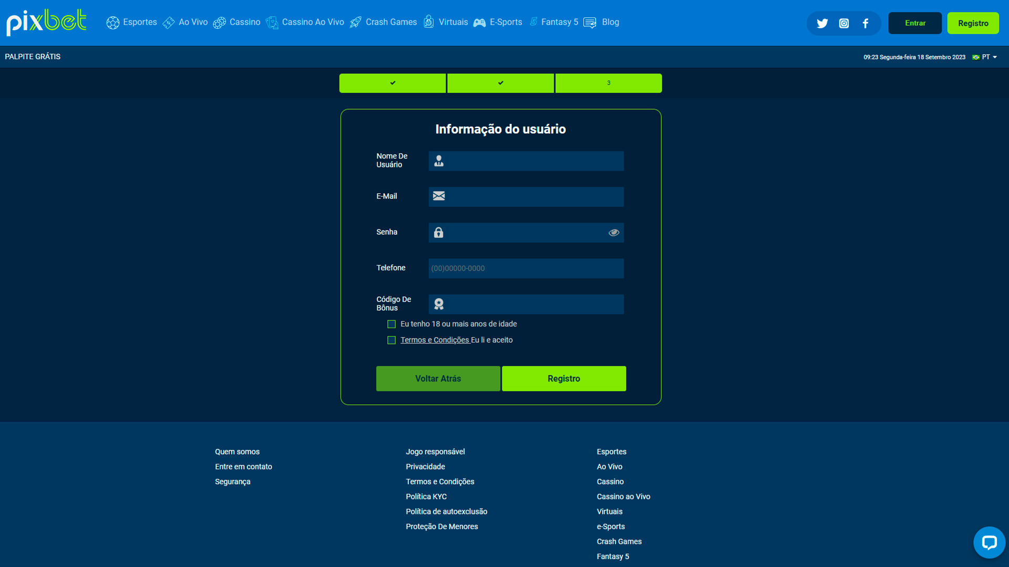Click the Entrar login button
The image size is (1009, 567).
(915, 23)
